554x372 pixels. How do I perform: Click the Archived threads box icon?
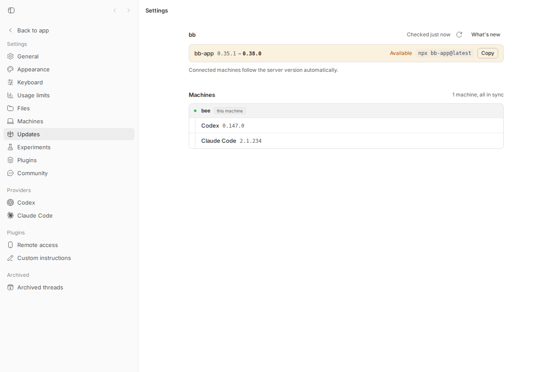[10, 287]
